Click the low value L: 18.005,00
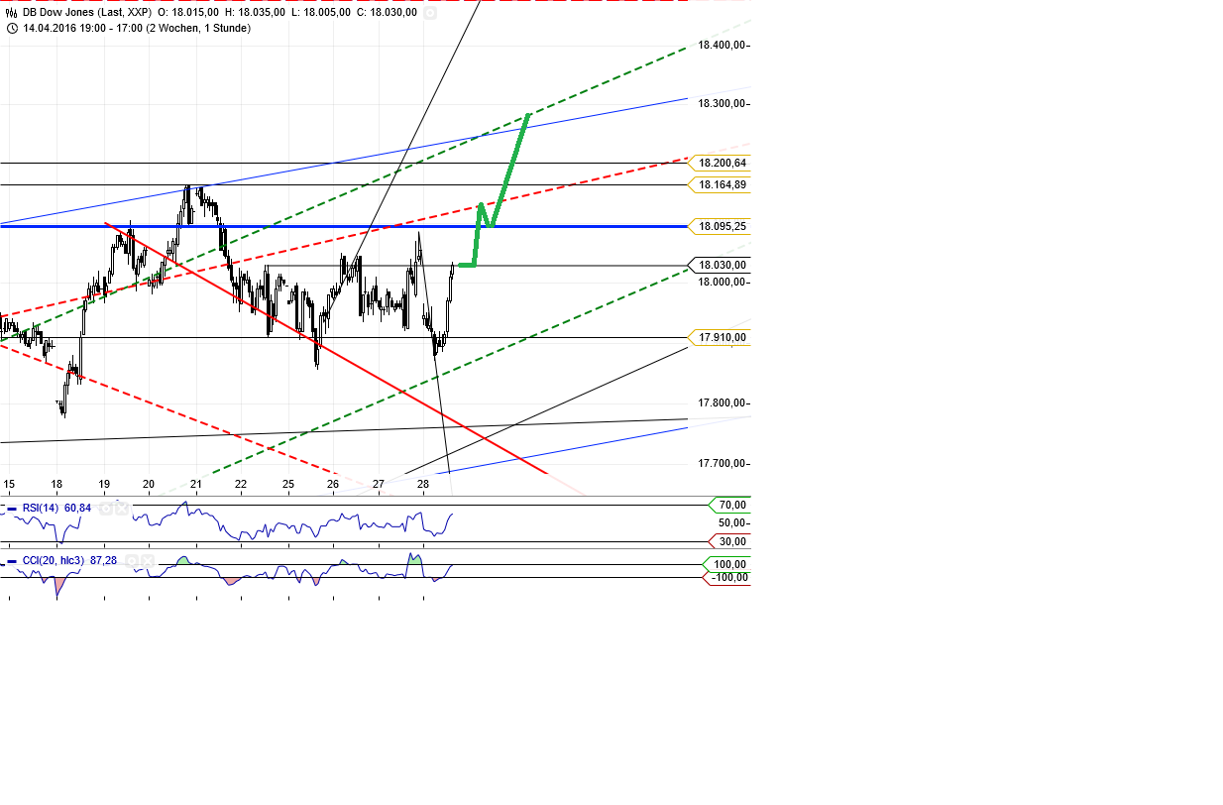Viewport: 1223px width, 805px height. pos(321,13)
